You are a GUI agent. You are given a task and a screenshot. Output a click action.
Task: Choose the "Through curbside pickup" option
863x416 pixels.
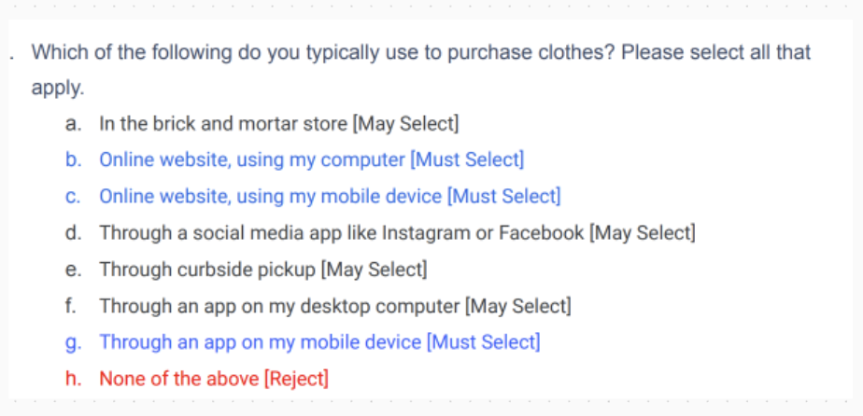(x=207, y=270)
